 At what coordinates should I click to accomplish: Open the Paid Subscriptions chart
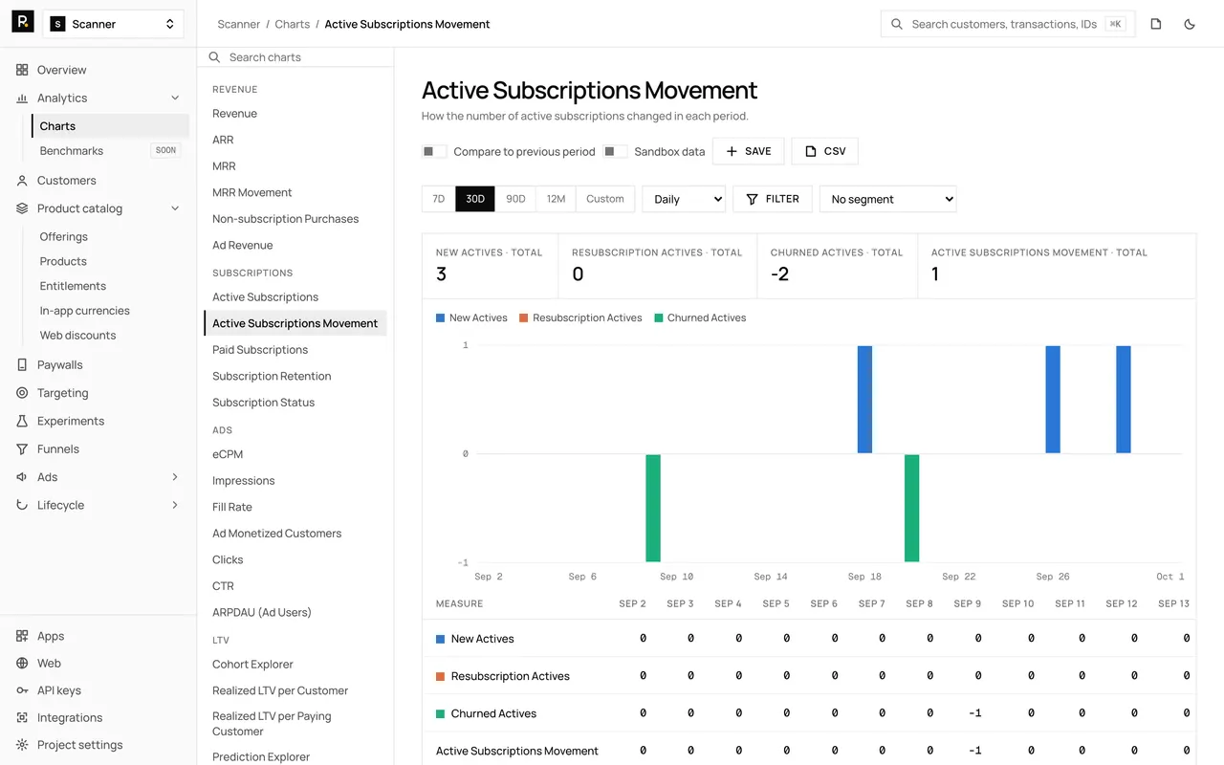coord(260,350)
